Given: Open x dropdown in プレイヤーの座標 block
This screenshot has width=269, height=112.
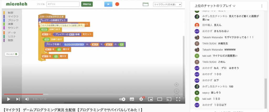Looking at the screenshot, I should [72, 34].
